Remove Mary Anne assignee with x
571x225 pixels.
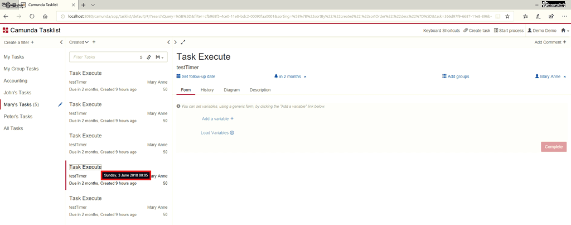click(565, 77)
